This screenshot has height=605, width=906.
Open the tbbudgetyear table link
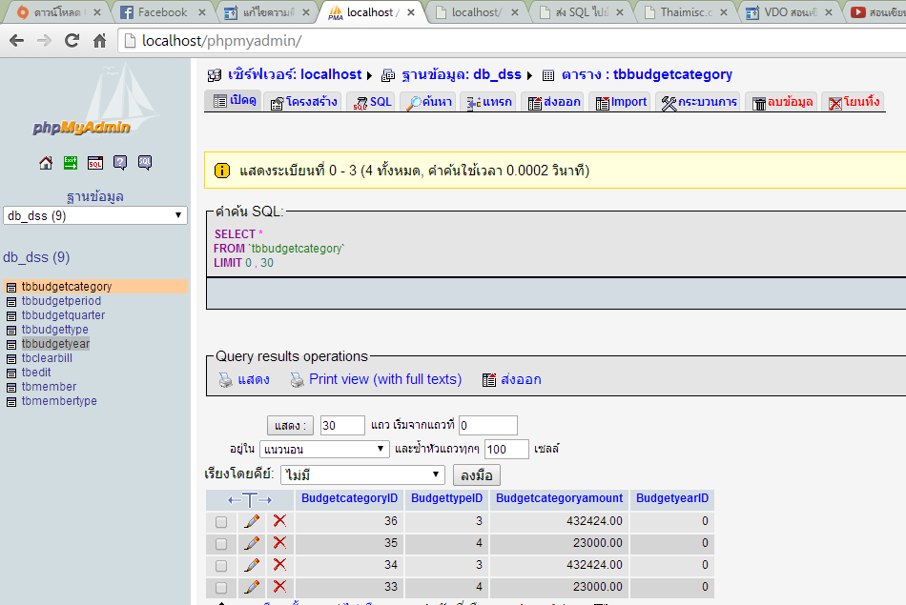click(55, 344)
